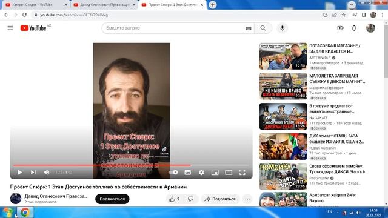This screenshot has height=218, width=388.
Task: Open the ARTEM WOLF channel
Action: 319,58
